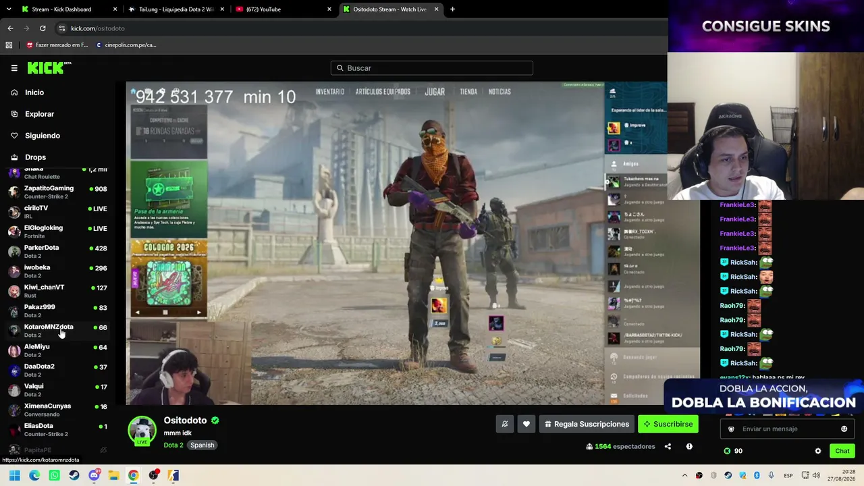
Task: Show hidden system tray icons
Action: tap(684, 476)
